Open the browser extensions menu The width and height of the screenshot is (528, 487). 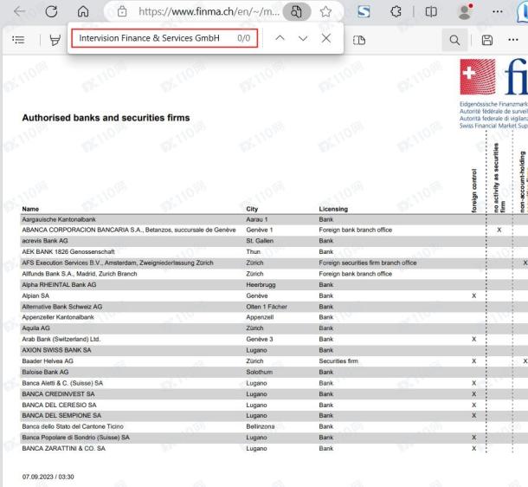click(x=396, y=12)
